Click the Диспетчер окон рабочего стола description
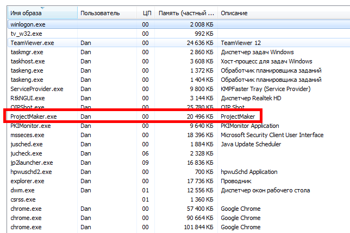The image size is (350, 233). pyautogui.click(x=265, y=190)
